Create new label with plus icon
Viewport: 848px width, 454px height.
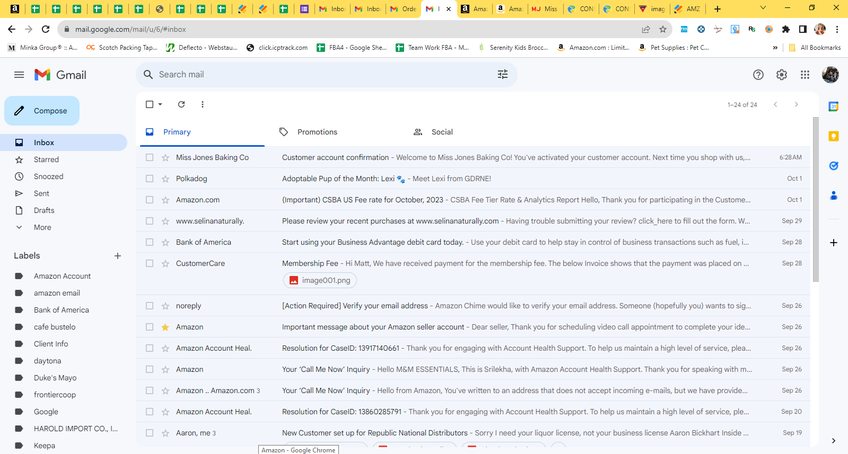coord(118,256)
